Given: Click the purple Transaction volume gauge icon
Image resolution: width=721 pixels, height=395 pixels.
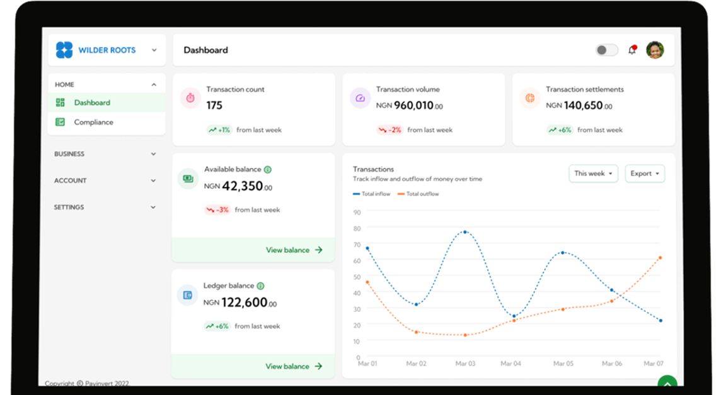Looking at the screenshot, I should coord(360,97).
